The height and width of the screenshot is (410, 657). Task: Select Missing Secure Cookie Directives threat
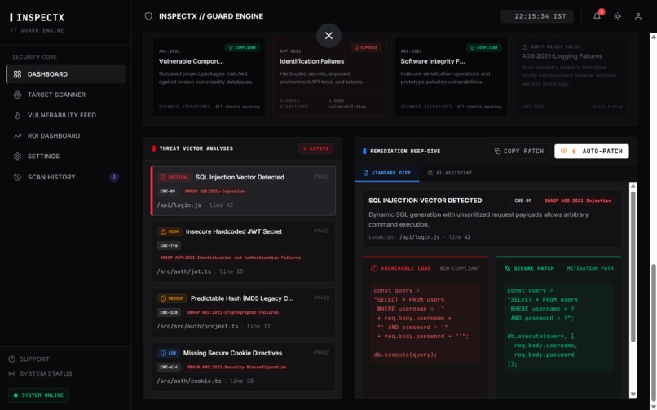[x=243, y=367]
